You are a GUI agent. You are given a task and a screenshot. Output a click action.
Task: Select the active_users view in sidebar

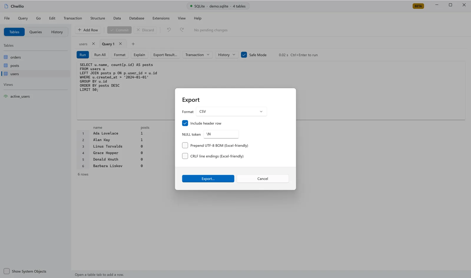35,96
